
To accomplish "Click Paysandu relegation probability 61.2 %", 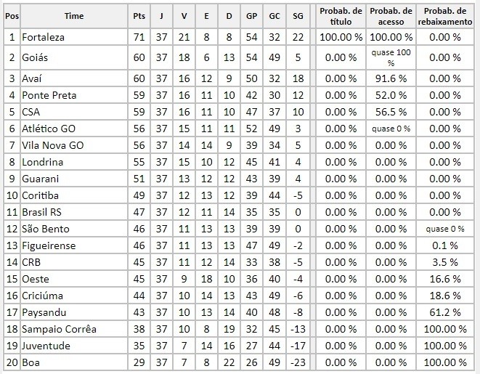I will pyautogui.click(x=445, y=312).
